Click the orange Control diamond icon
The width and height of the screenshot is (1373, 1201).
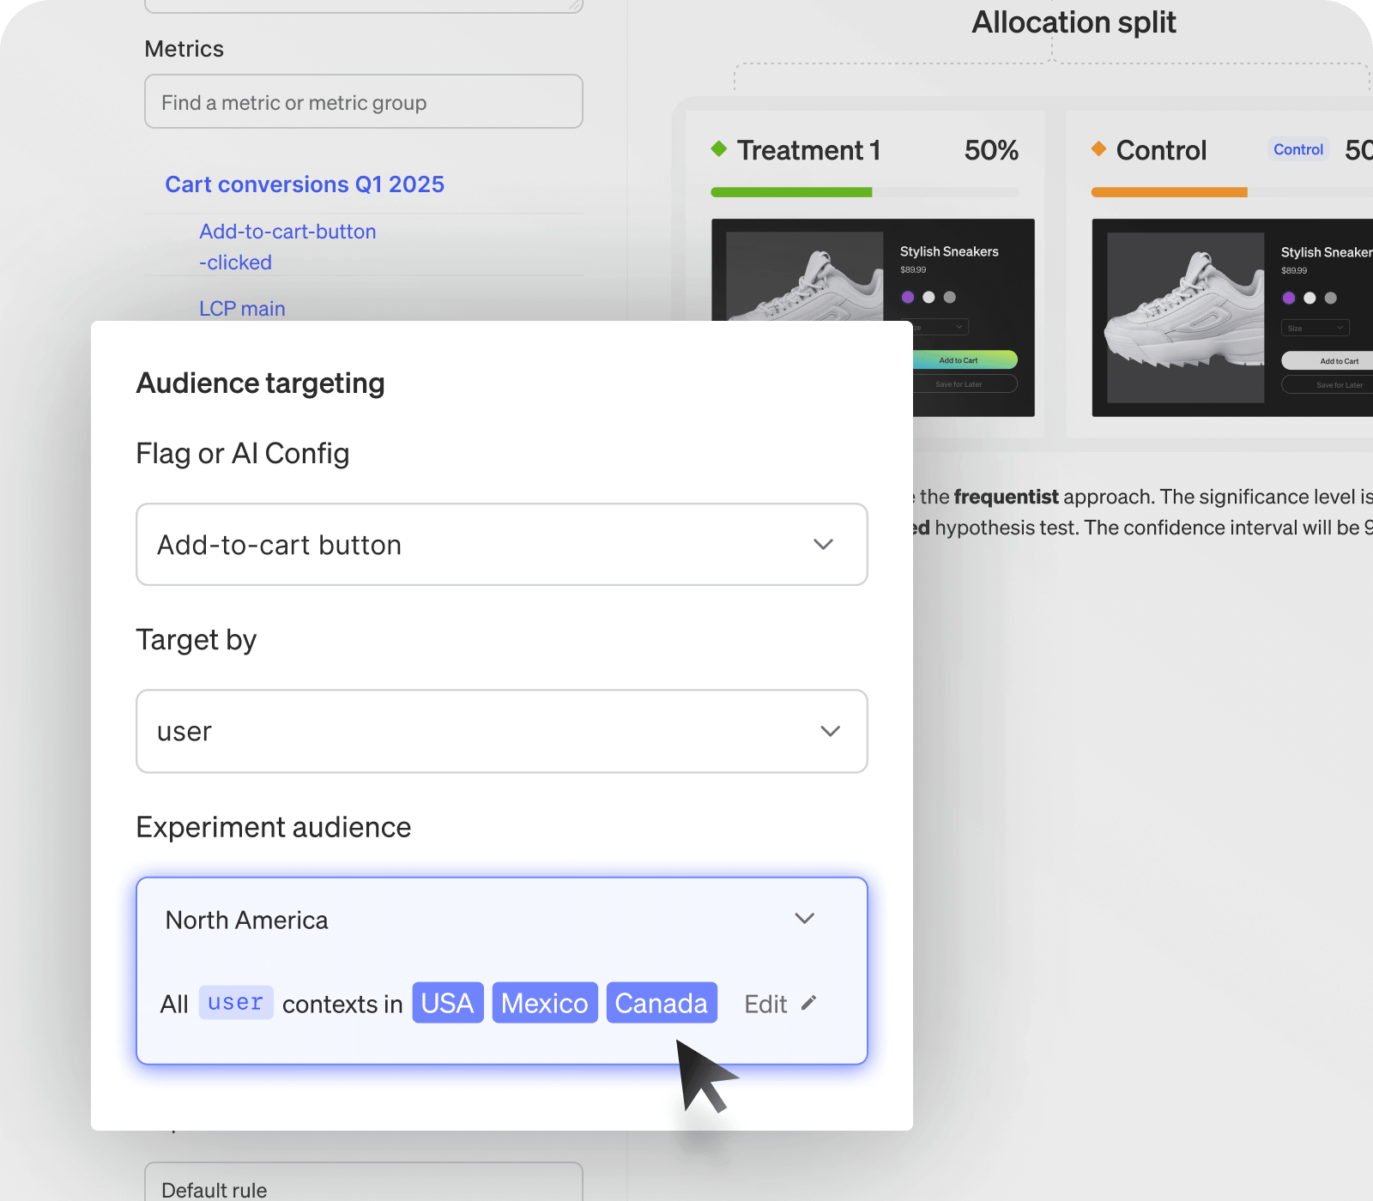1098,148
